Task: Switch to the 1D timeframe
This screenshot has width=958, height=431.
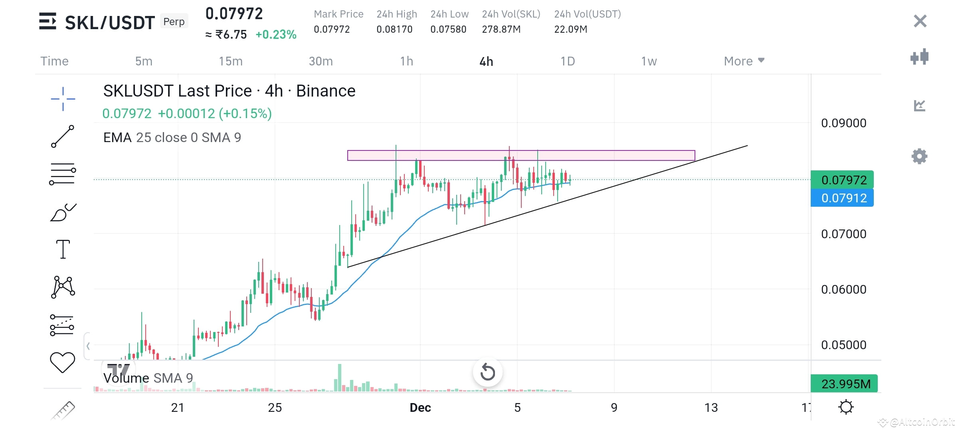Action: coord(567,61)
